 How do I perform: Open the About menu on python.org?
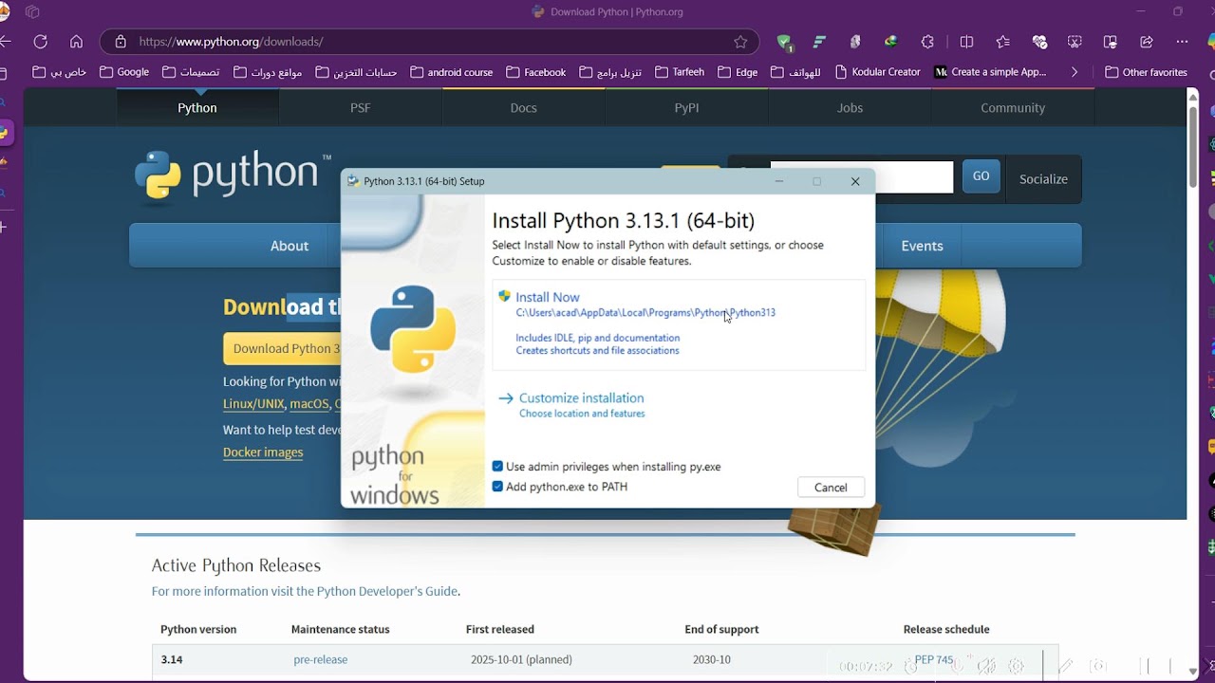[x=290, y=246]
